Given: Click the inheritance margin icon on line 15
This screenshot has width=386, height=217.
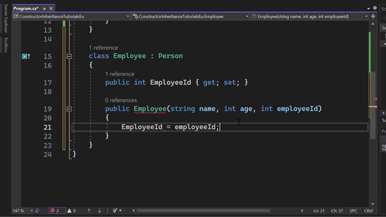Looking at the screenshot, I should [x=25, y=56].
